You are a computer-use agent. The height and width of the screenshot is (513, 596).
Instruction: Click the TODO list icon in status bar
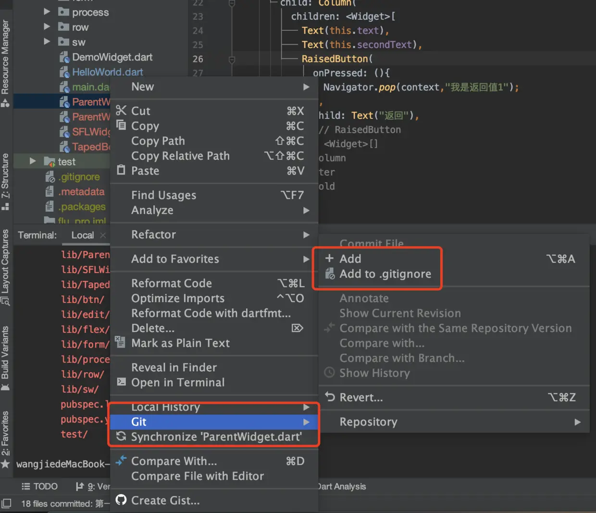pyautogui.click(x=25, y=486)
